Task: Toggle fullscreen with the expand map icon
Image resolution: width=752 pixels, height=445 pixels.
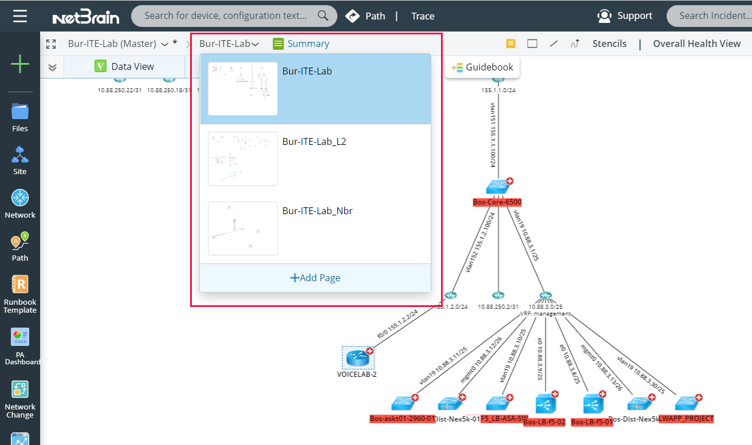Action: (x=51, y=43)
